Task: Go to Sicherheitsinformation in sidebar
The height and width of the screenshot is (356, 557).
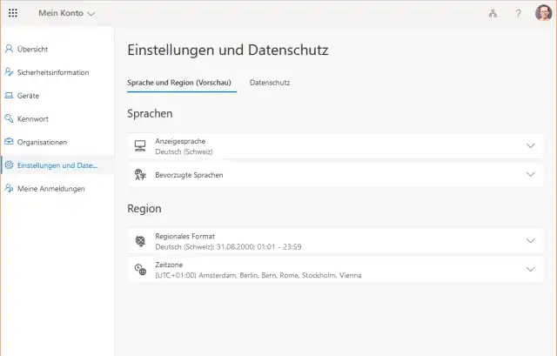Action: pos(53,72)
